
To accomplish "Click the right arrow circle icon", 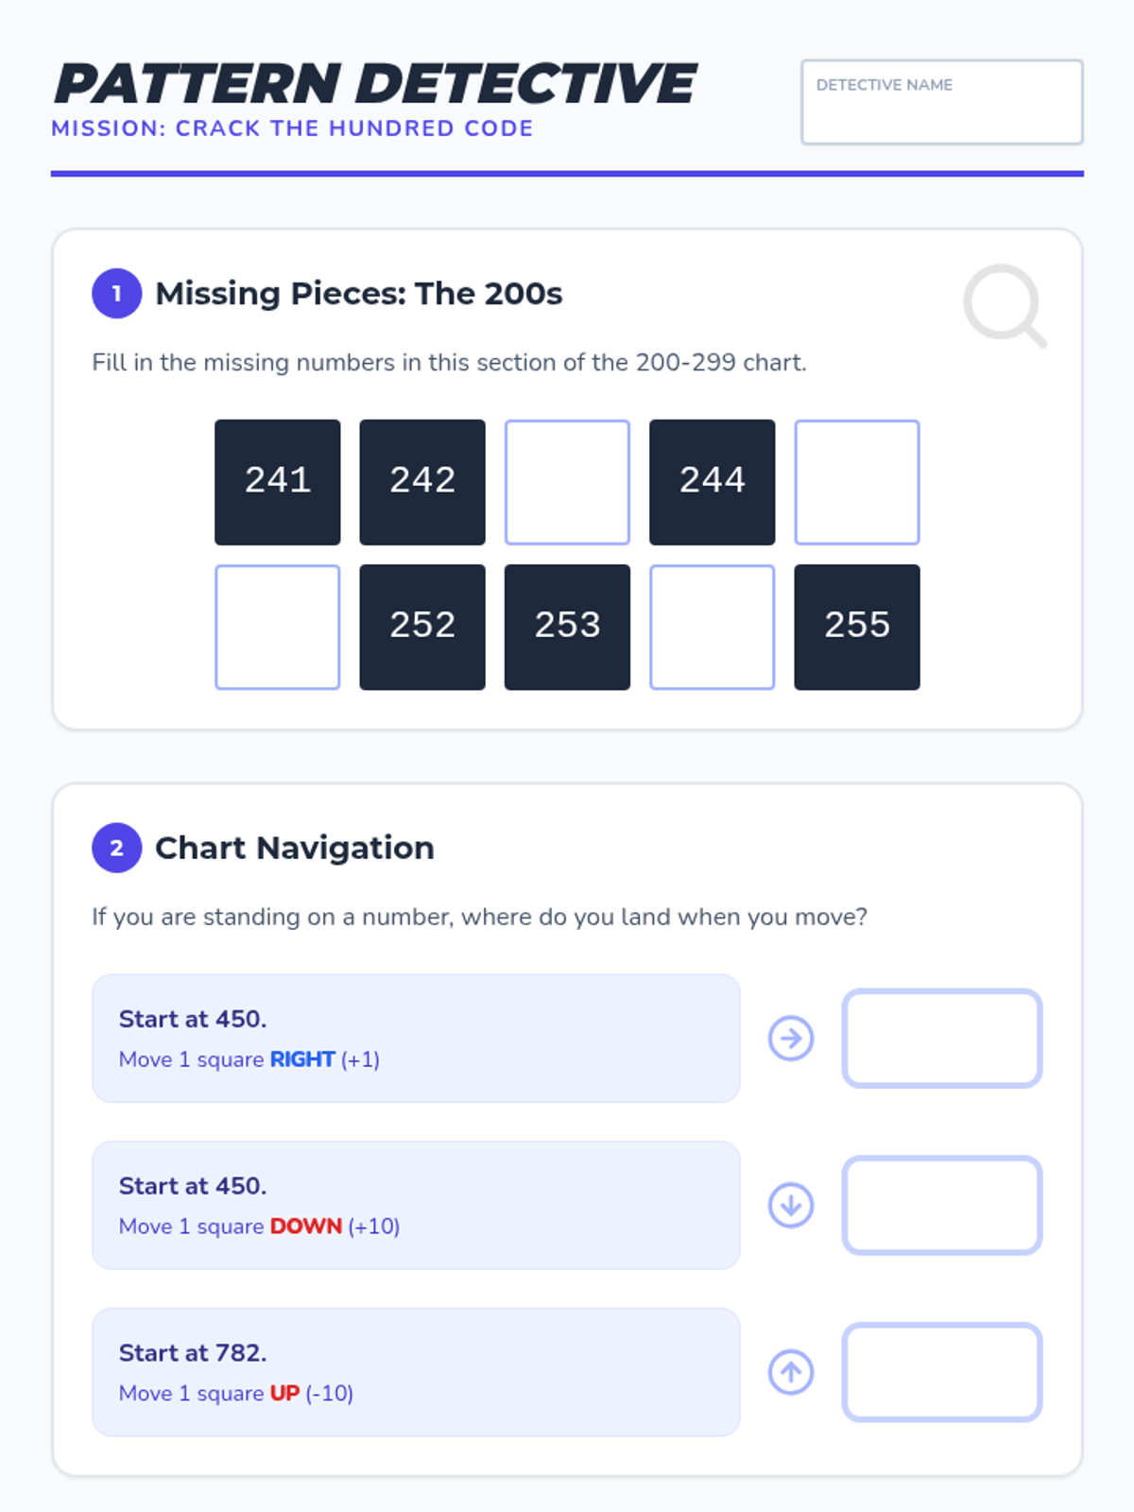I will pos(791,1039).
